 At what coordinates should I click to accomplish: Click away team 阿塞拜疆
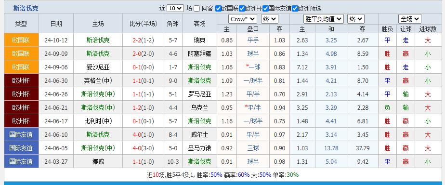[199, 53]
